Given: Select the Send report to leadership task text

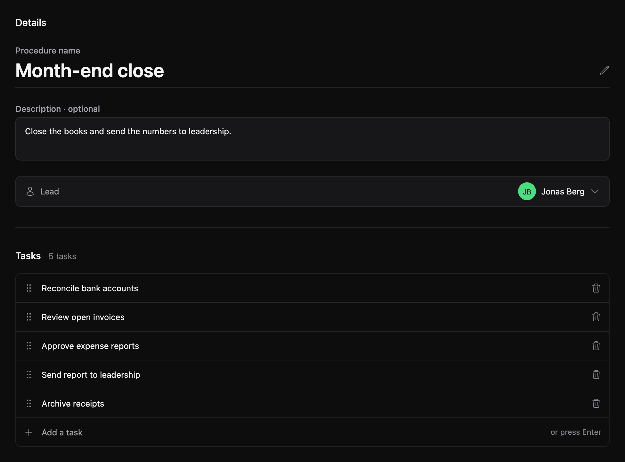Looking at the screenshot, I should [x=91, y=375].
